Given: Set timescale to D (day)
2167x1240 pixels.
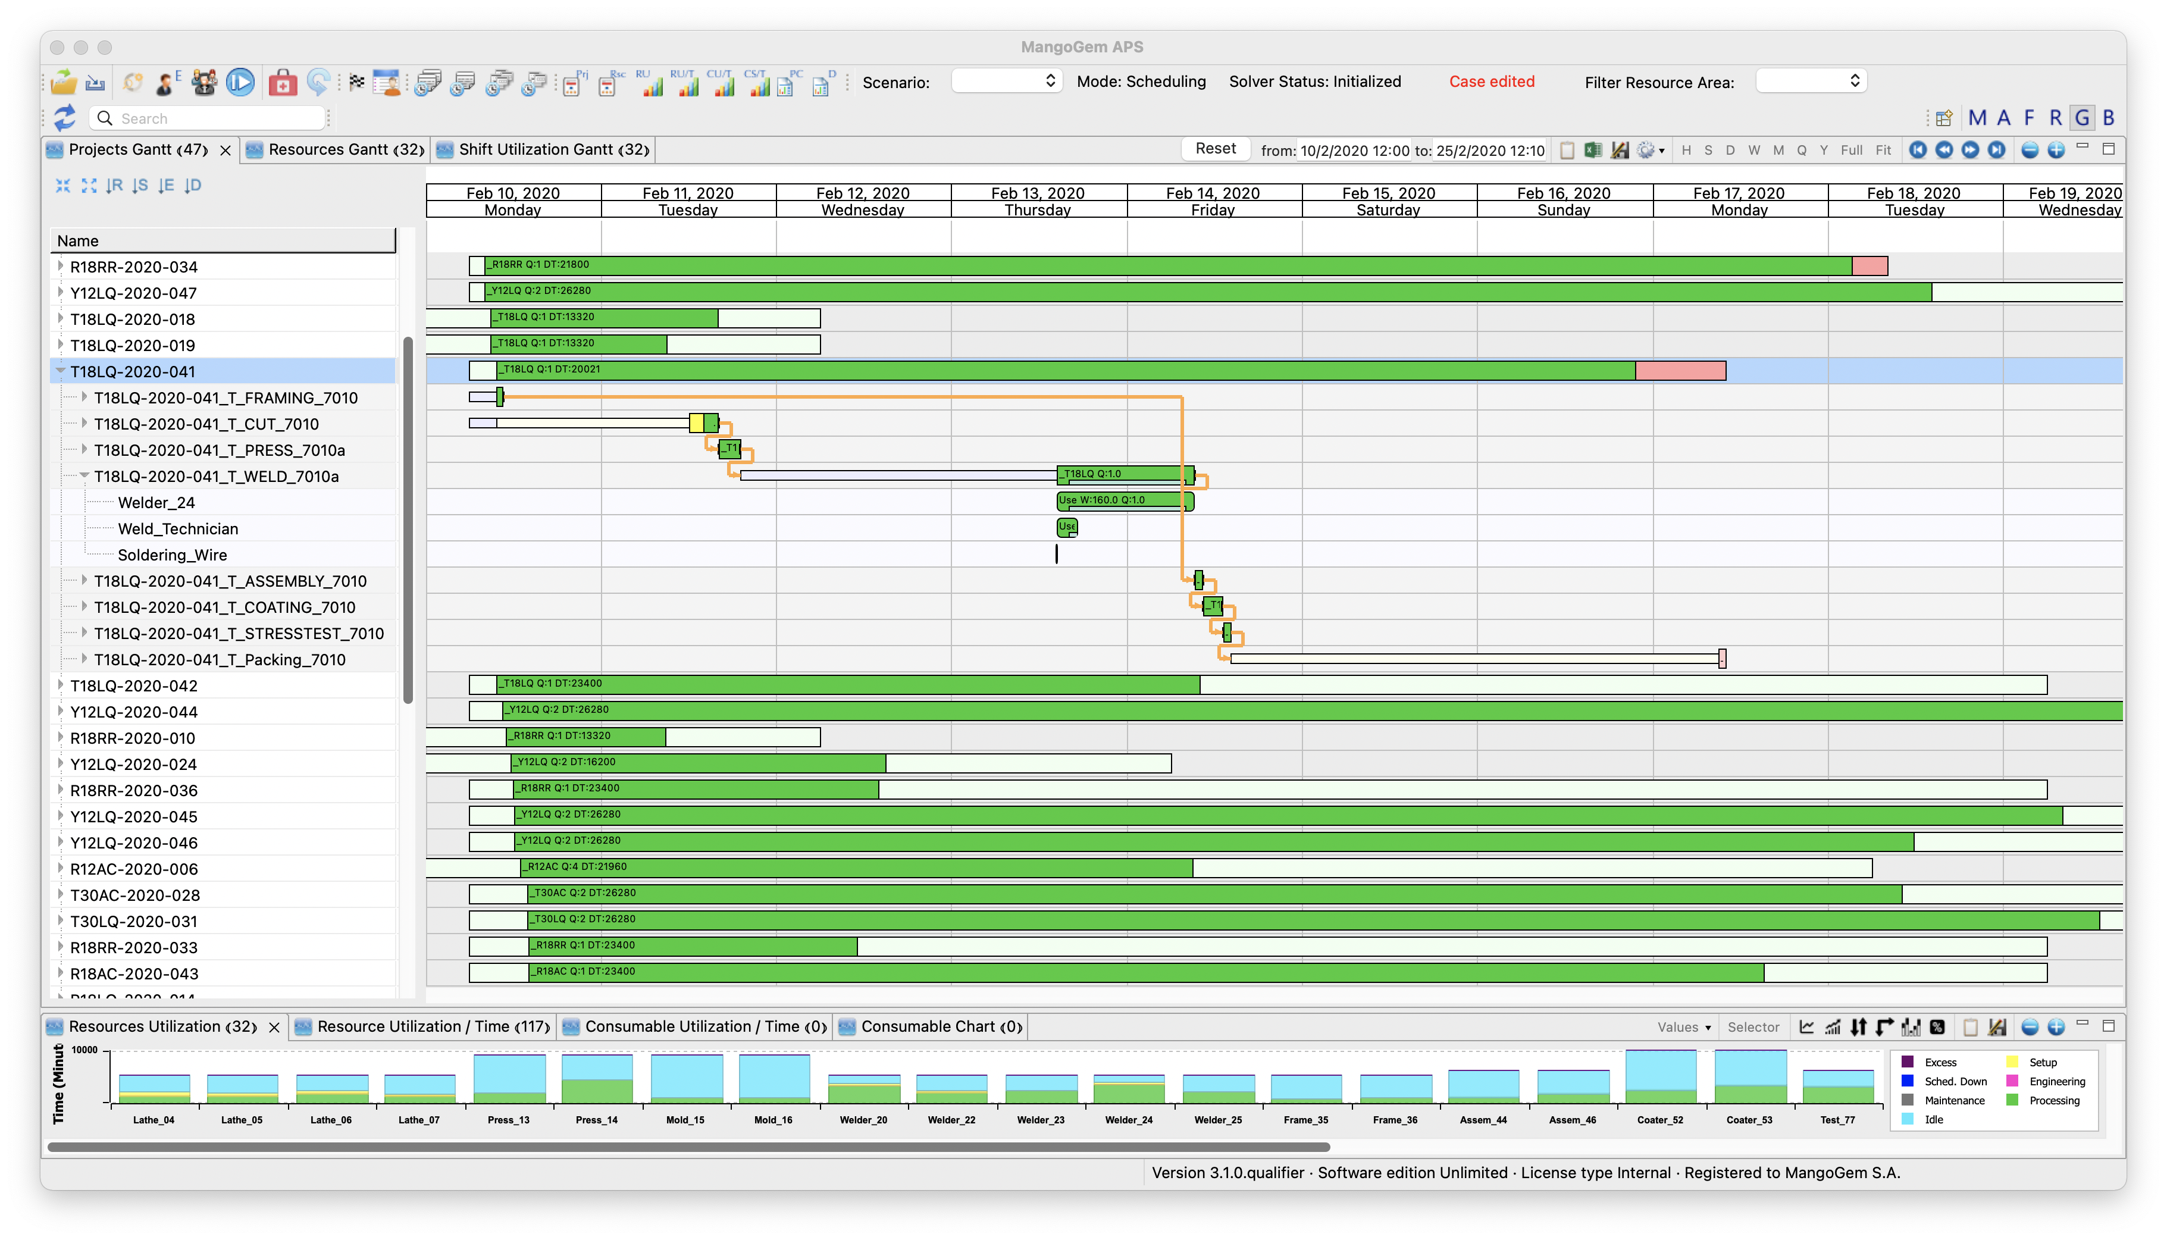Looking at the screenshot, I should (x=1730, y=150).
